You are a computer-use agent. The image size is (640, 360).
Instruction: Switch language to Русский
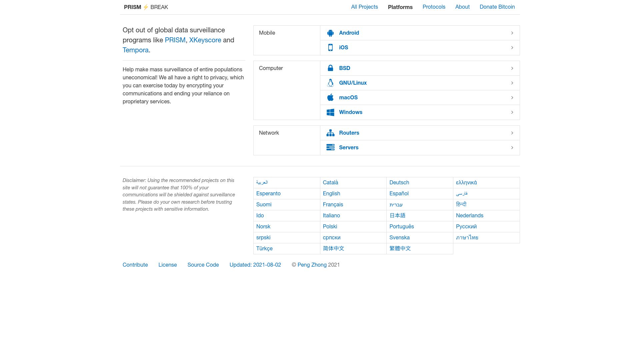click(466, 227)
